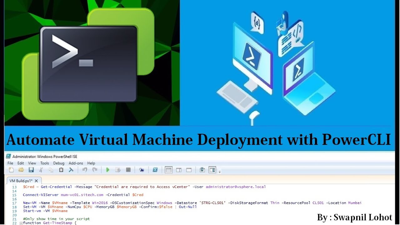Click the Paste clipboard icon
400x225 pixels.
click(61, 170)
